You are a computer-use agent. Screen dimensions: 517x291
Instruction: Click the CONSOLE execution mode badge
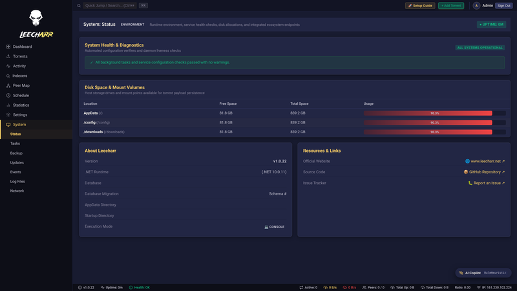274,227
